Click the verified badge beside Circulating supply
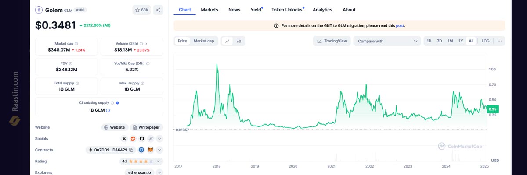 tap(117, 103)
